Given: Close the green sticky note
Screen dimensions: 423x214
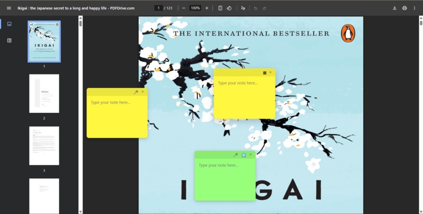Looking at the screenshot, I should (x=251, y=154).
